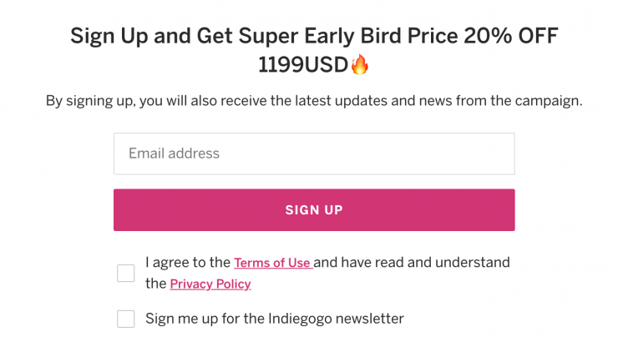This screenshot has height=362, width=618.
Task: Click the "I agree to the" label text
Action: [x=187, y=263]
